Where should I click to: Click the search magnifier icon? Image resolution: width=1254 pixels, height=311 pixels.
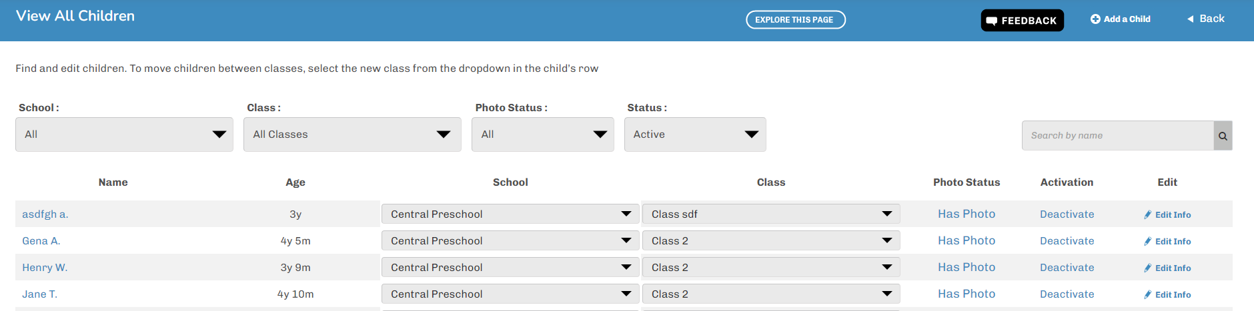click(x=1223, y=136)
